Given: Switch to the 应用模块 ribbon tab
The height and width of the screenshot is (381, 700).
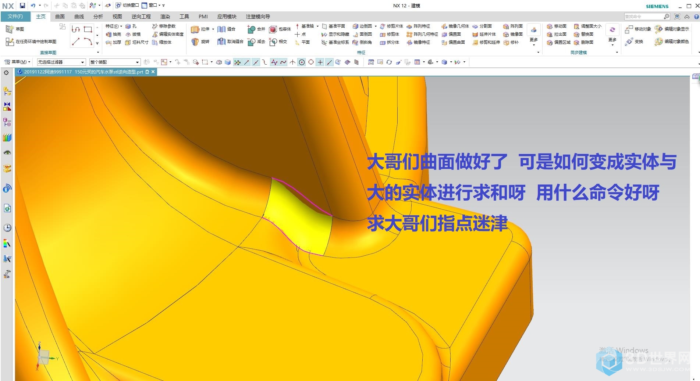Looking at the screenshot, I should [227, 17].
